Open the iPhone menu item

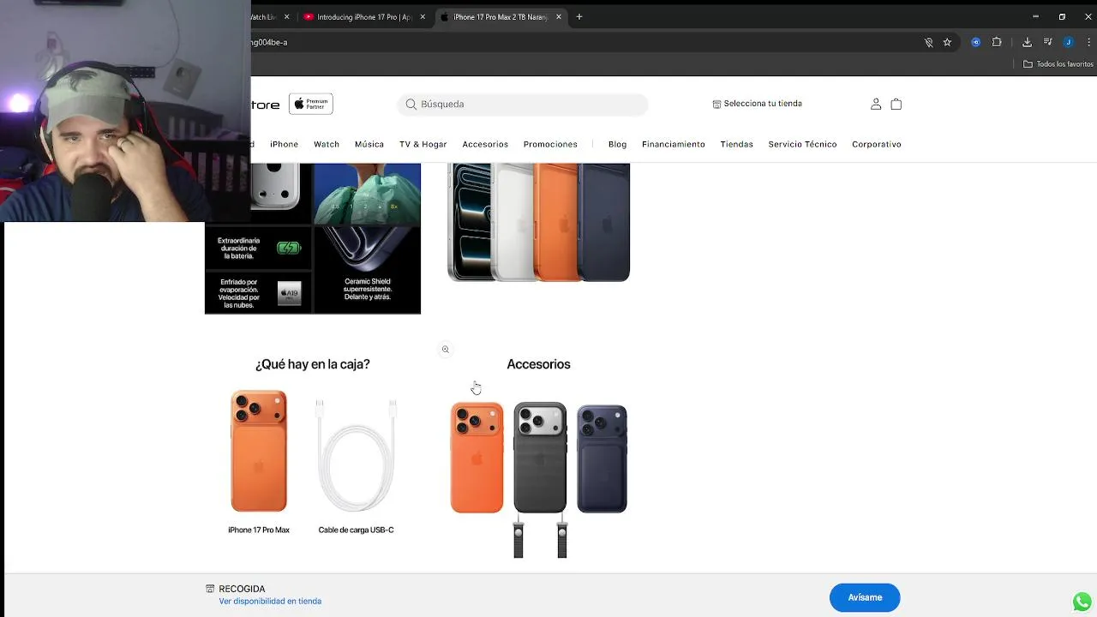click(284, 144)
